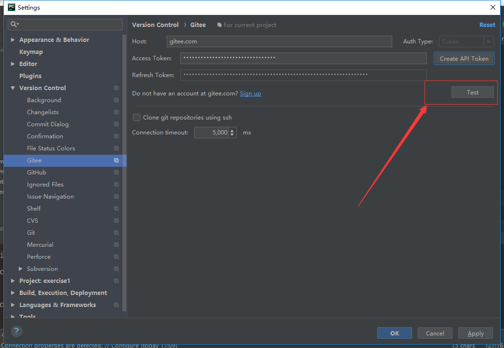Click the Reset link
The image size is (504, 348).
(487, 25)
